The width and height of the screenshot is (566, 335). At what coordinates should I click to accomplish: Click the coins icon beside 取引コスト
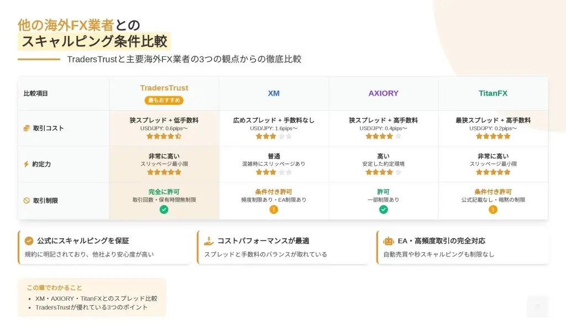pos(26,128)
